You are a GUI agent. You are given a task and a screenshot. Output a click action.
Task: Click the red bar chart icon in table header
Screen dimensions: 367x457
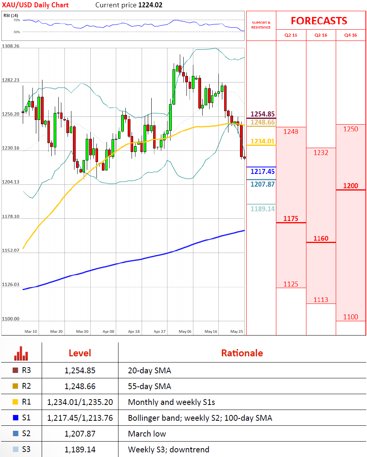click(x=21, y=353)
